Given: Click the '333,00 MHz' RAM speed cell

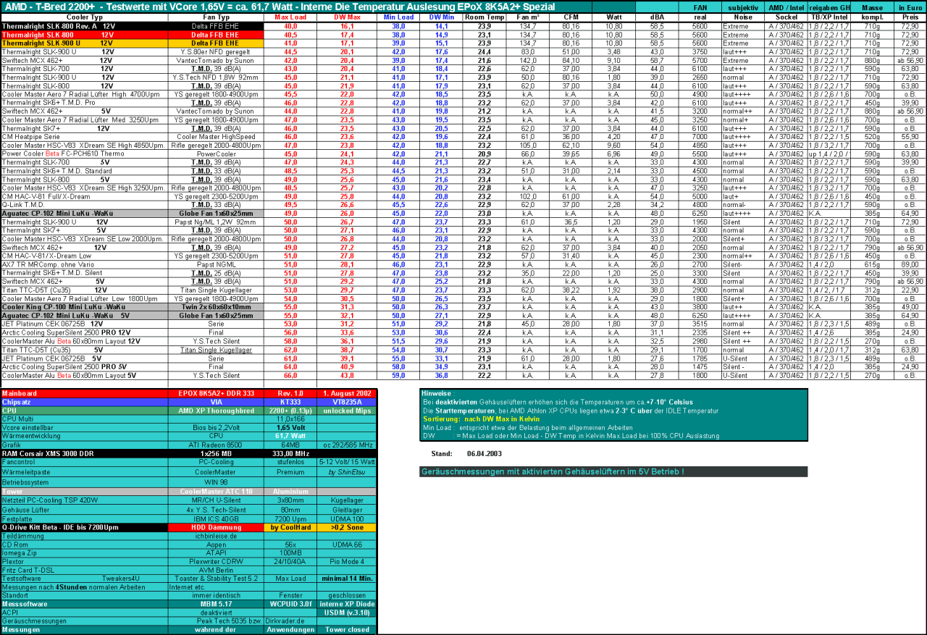Looking at the screenshot, I should pos(290,453).
